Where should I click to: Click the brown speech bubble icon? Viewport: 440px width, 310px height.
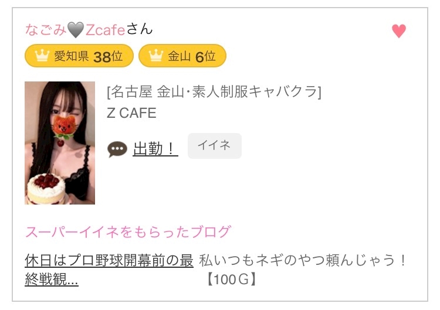(117, 149)
